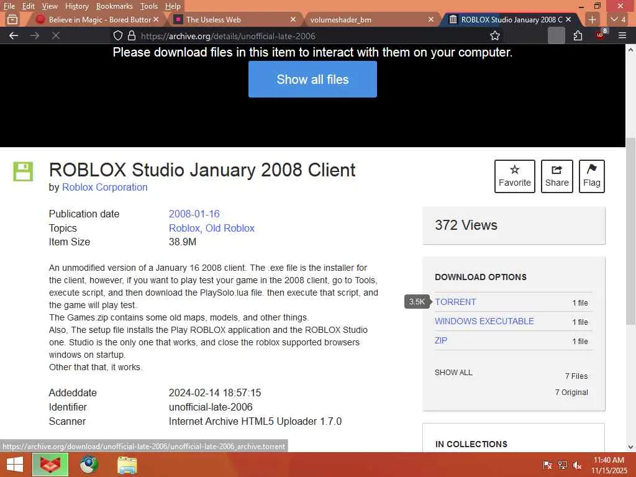Click the network tray icon
The width and height of the screenshot is (636, 477).
[563, 465]
